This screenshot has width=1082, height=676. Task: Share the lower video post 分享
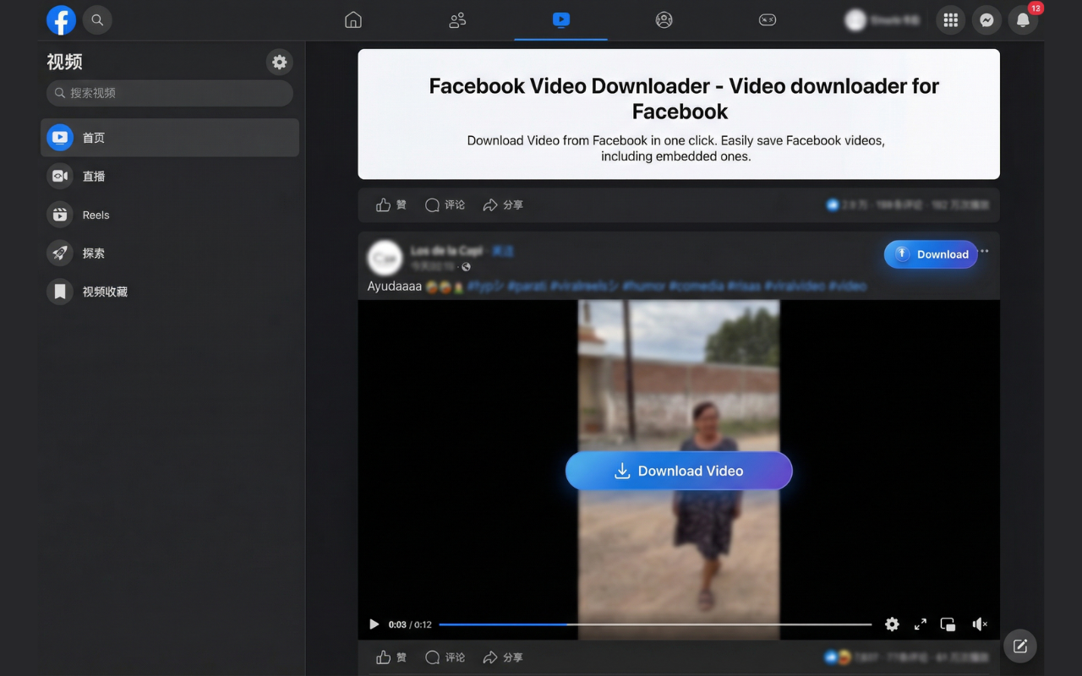coord(503,657)
